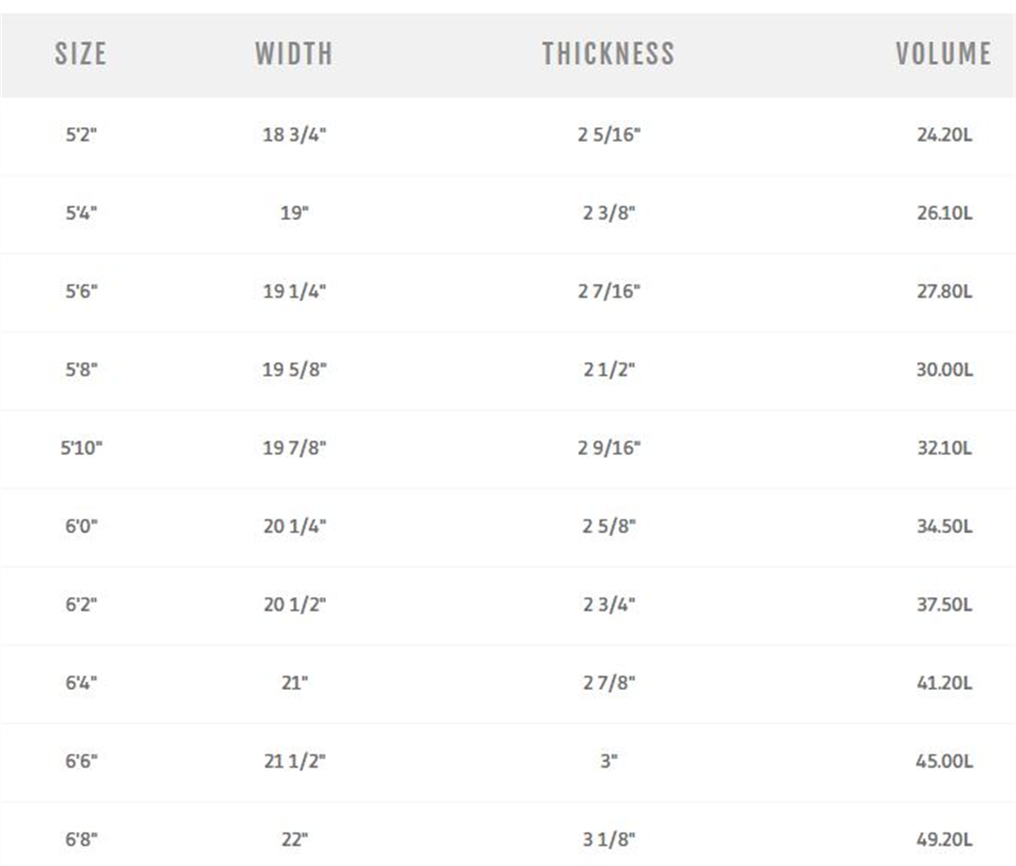Click the 22" width value
Image resolution: width=1016 pixels, height=866 pixels.
pyautogui.click(x=294, y=840)
